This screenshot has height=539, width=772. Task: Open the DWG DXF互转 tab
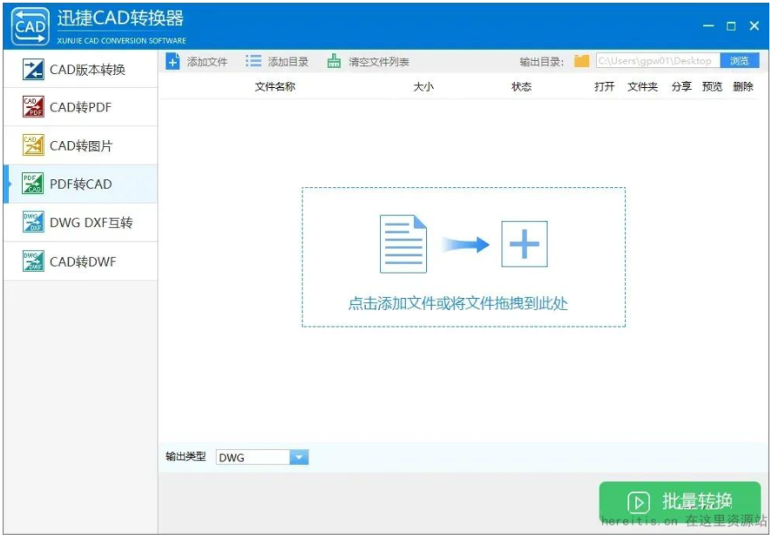pos(80,223)
